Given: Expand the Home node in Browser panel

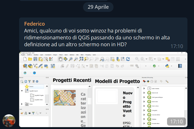Looking at the screenshot, I should (22, 104).
